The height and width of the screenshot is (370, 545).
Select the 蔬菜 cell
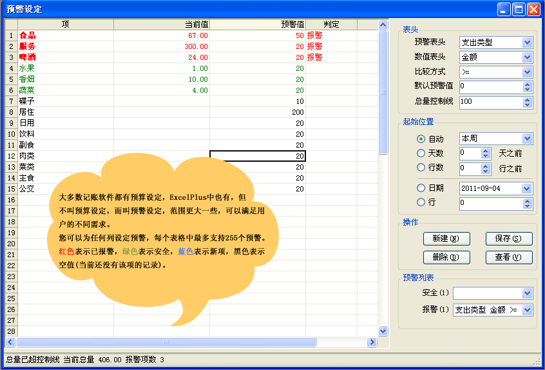pyautogui.click(x=66, y=90)
